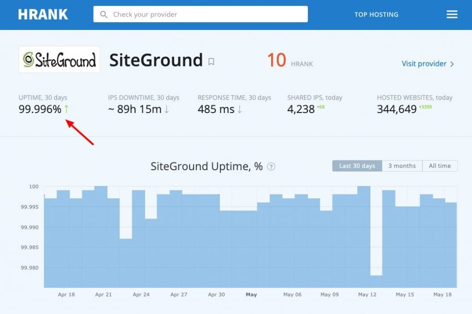Click the search magnifier icon

[x=104, y=14]
